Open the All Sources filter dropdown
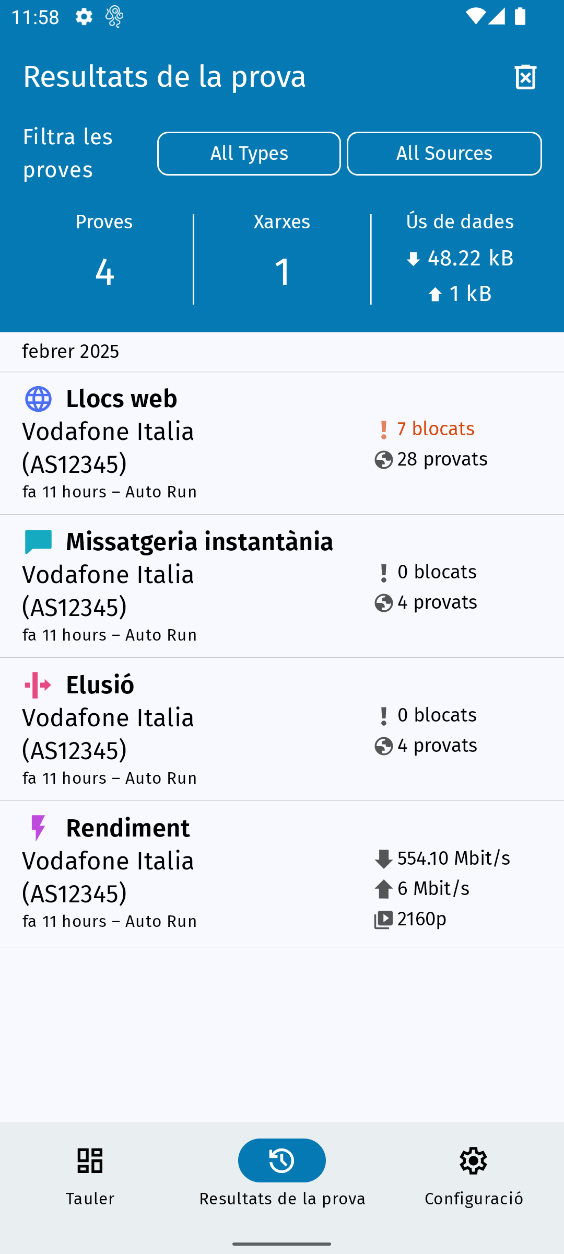Viewport: 564px width, 1254px height. tap(444, 154)
